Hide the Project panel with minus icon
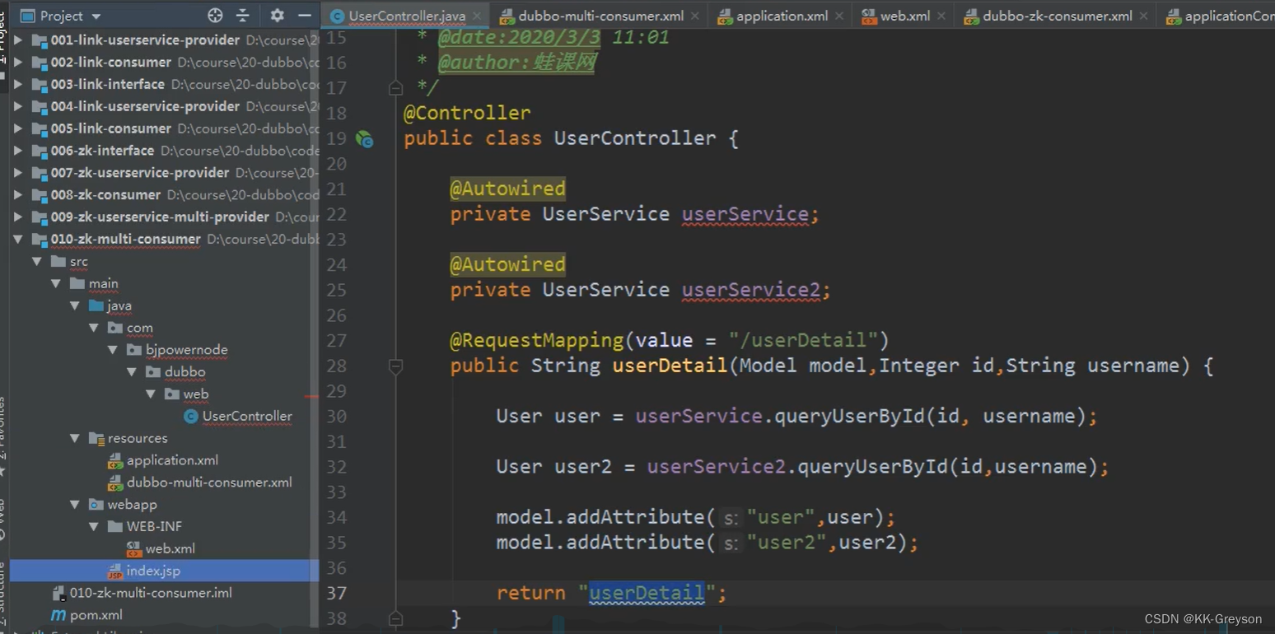 pos(305,16)
